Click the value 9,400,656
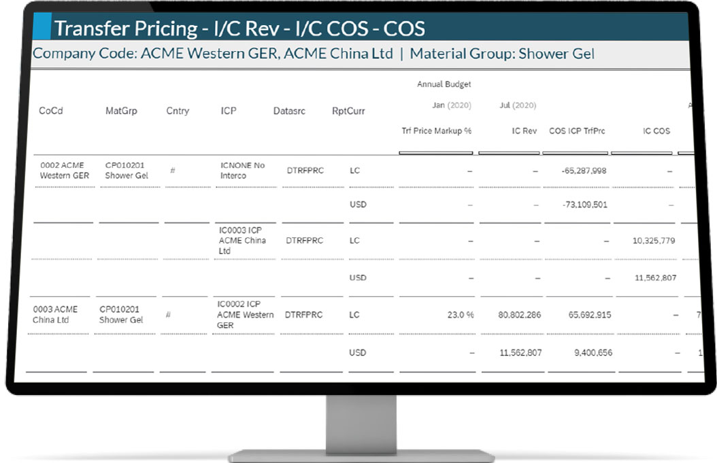 click(593, 353)
